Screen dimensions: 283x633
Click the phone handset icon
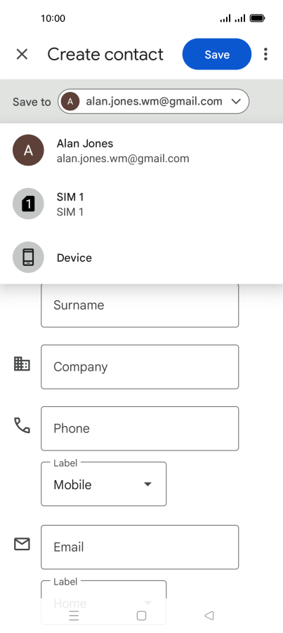(x=22, y=425)
